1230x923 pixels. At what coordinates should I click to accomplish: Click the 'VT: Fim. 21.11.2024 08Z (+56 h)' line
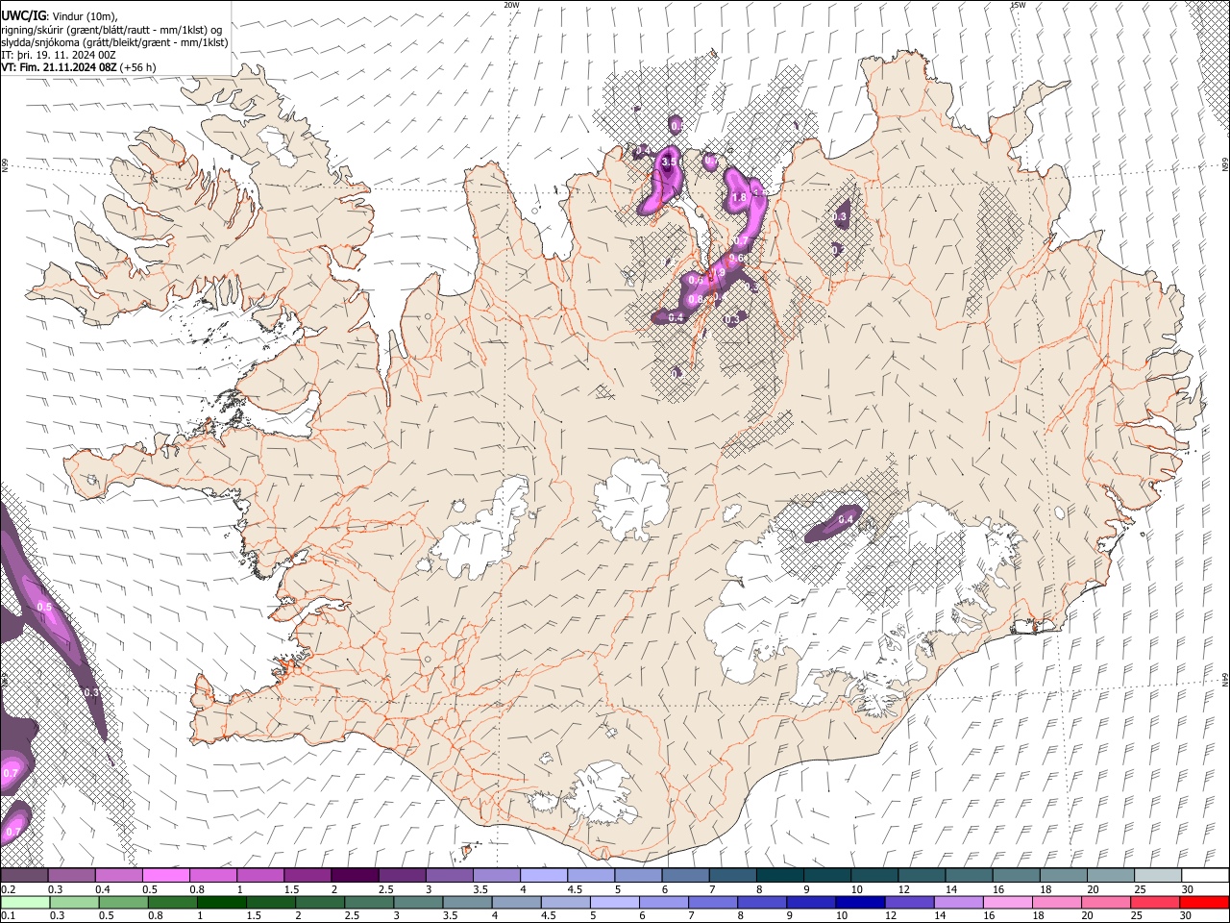pyautogui.click(x=78, y=67)
